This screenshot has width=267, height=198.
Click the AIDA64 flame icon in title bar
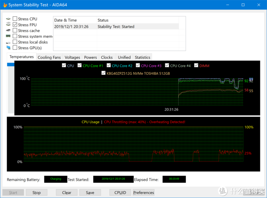tap(5, 5)
